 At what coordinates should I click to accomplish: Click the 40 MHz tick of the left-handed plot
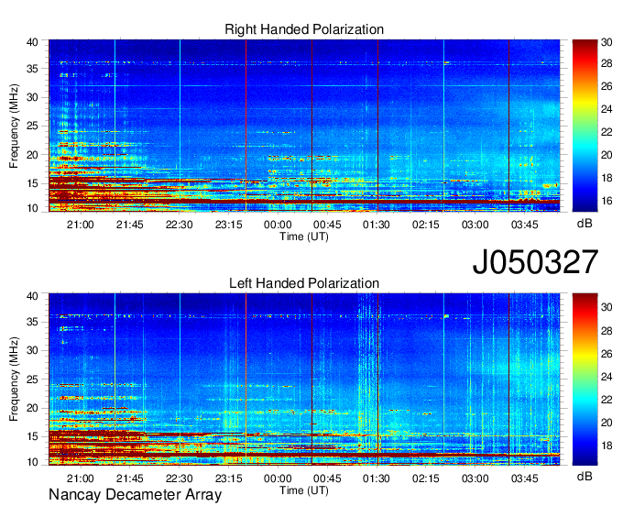coord(33,296)
